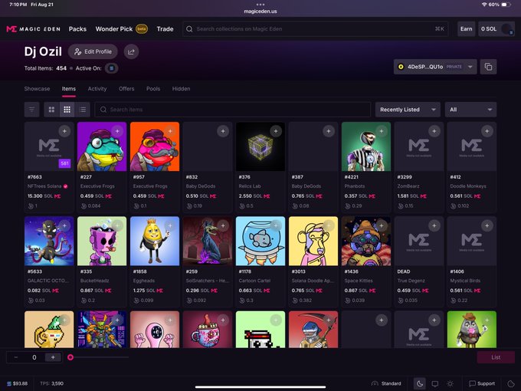Screen dimensions: 521x391
Task: Click the Magic Eden logo
Action: tap(33, 29)
